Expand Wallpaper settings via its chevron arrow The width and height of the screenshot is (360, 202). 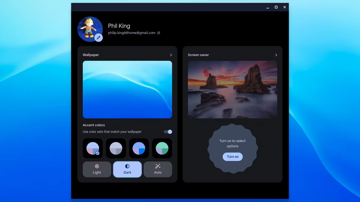pos(171,55)
